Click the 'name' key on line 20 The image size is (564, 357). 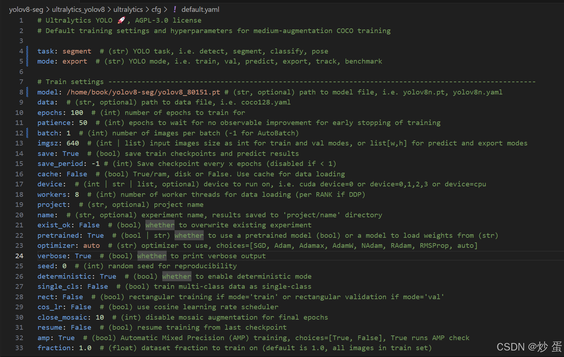pos(46,215)
